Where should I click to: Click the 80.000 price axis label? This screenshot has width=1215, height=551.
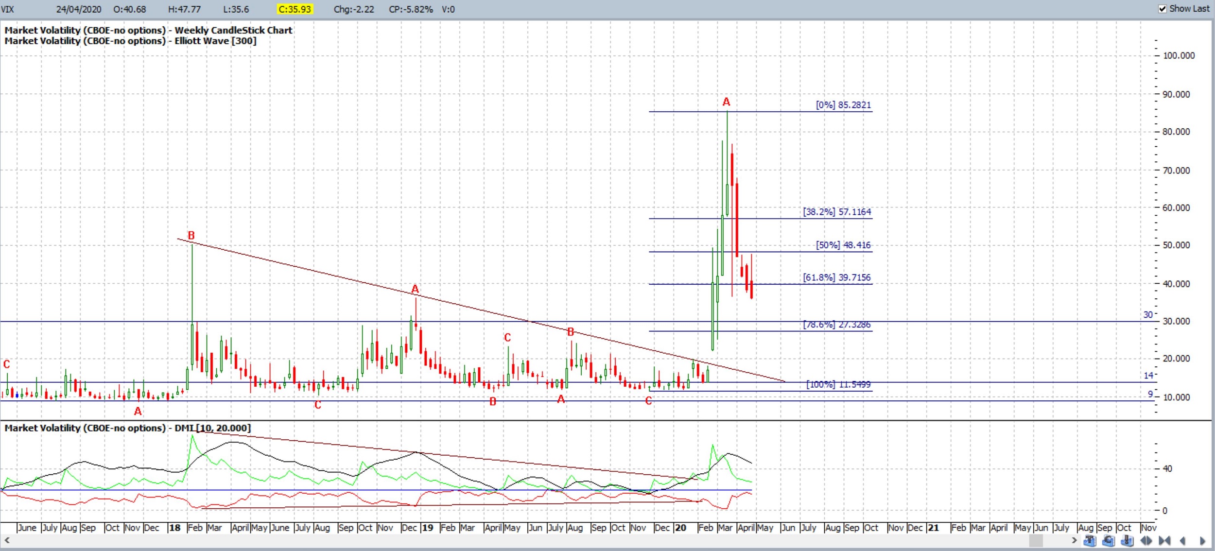[x=1176, y=132]
